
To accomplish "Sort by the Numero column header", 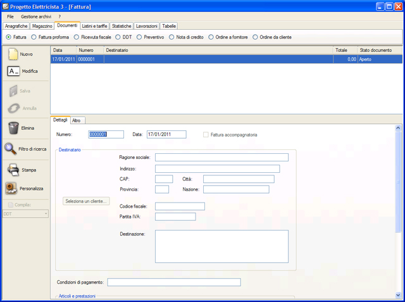I will [90, 50].
